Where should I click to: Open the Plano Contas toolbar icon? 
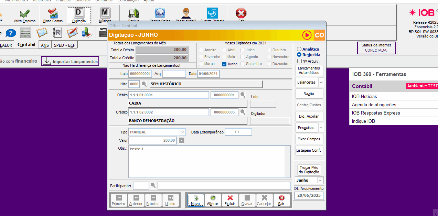(x=53, y=15)
